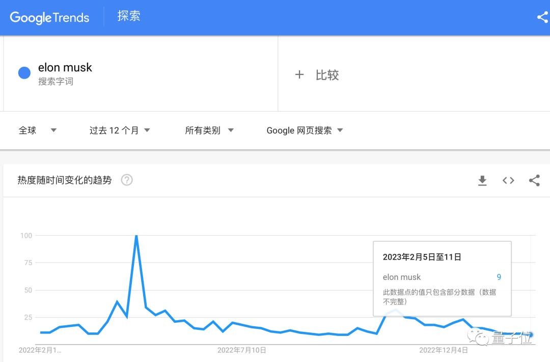Download the trend chart CSV
Image resolution: width=550 pixels, height=362 pixels.
[x=482, y=180]
